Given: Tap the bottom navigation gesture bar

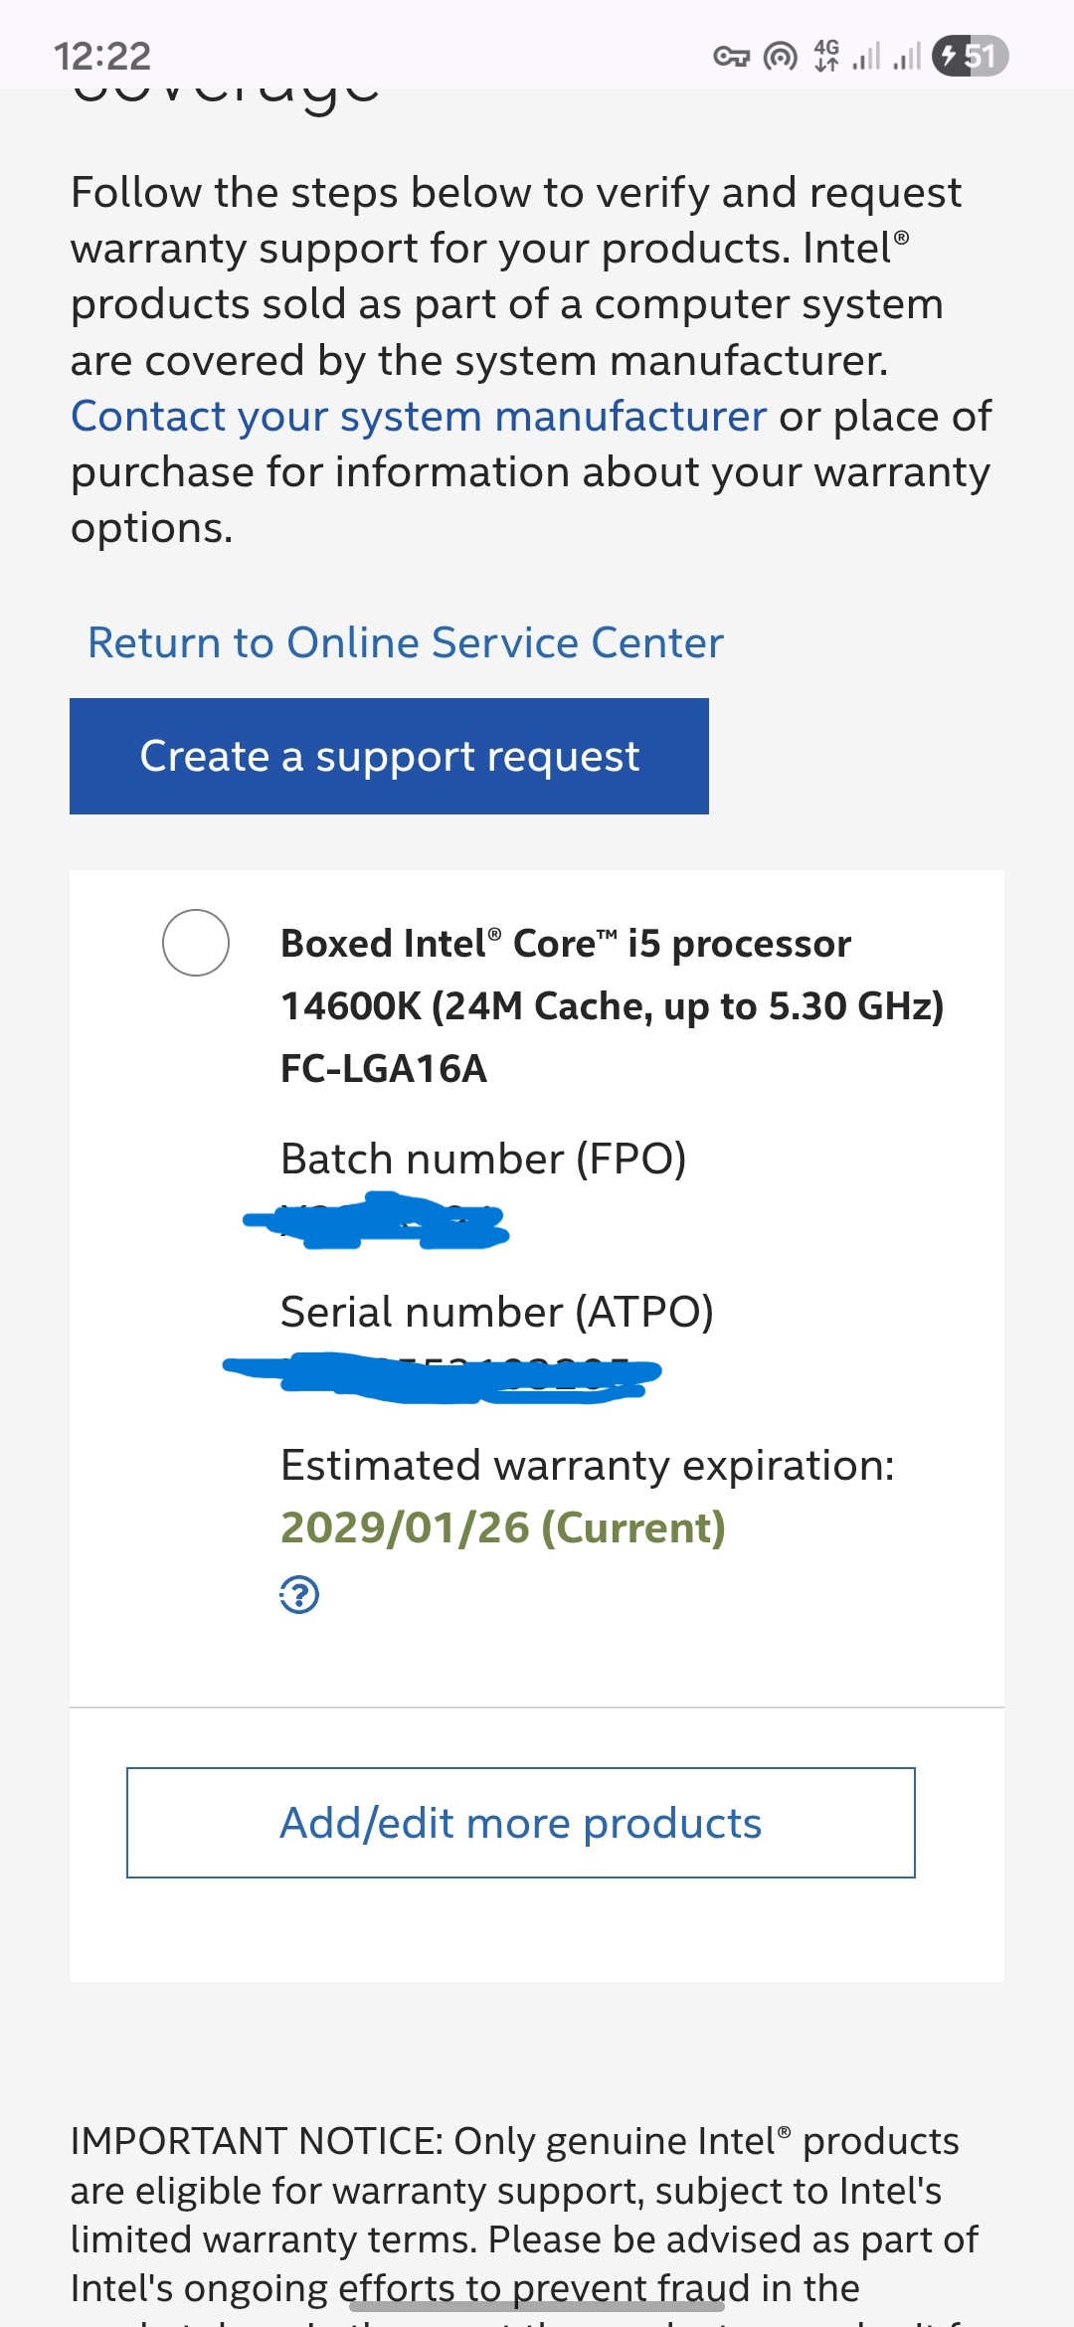Looking at the screenshot, I should (x=537, y=2304).
